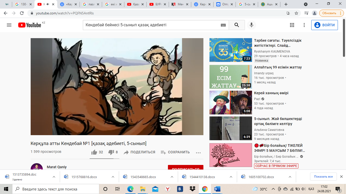Open YouTube settings three-dot menu
Image resolution: width=346 pixels, height=194 pixels.
tap(304, 25)
